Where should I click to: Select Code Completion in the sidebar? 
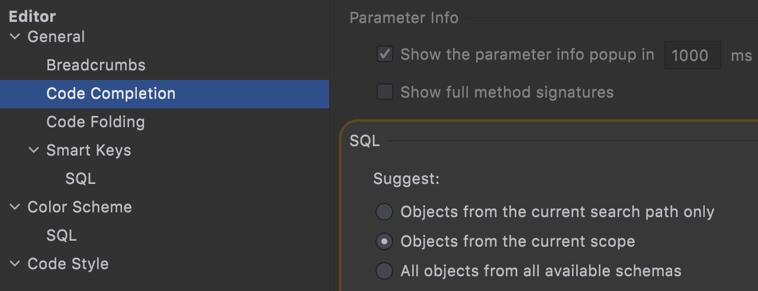pos(111,93)
